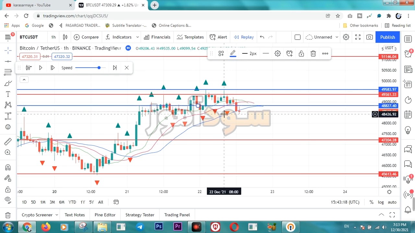Delete the selected drawing

pyautogui.click(x=313, y=54)
